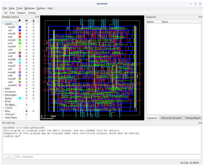Click the metal8 purple color swatch
This screenshot has height=166, width=204.
(x=20, y=72)
